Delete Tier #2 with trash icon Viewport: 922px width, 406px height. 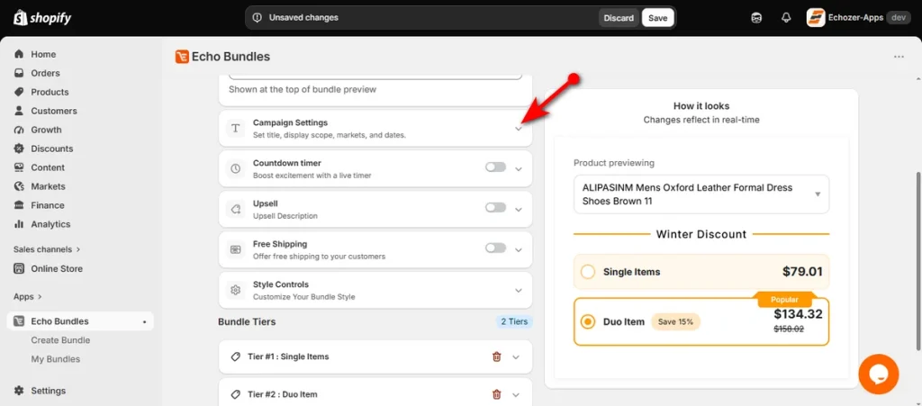pos(497,394)
